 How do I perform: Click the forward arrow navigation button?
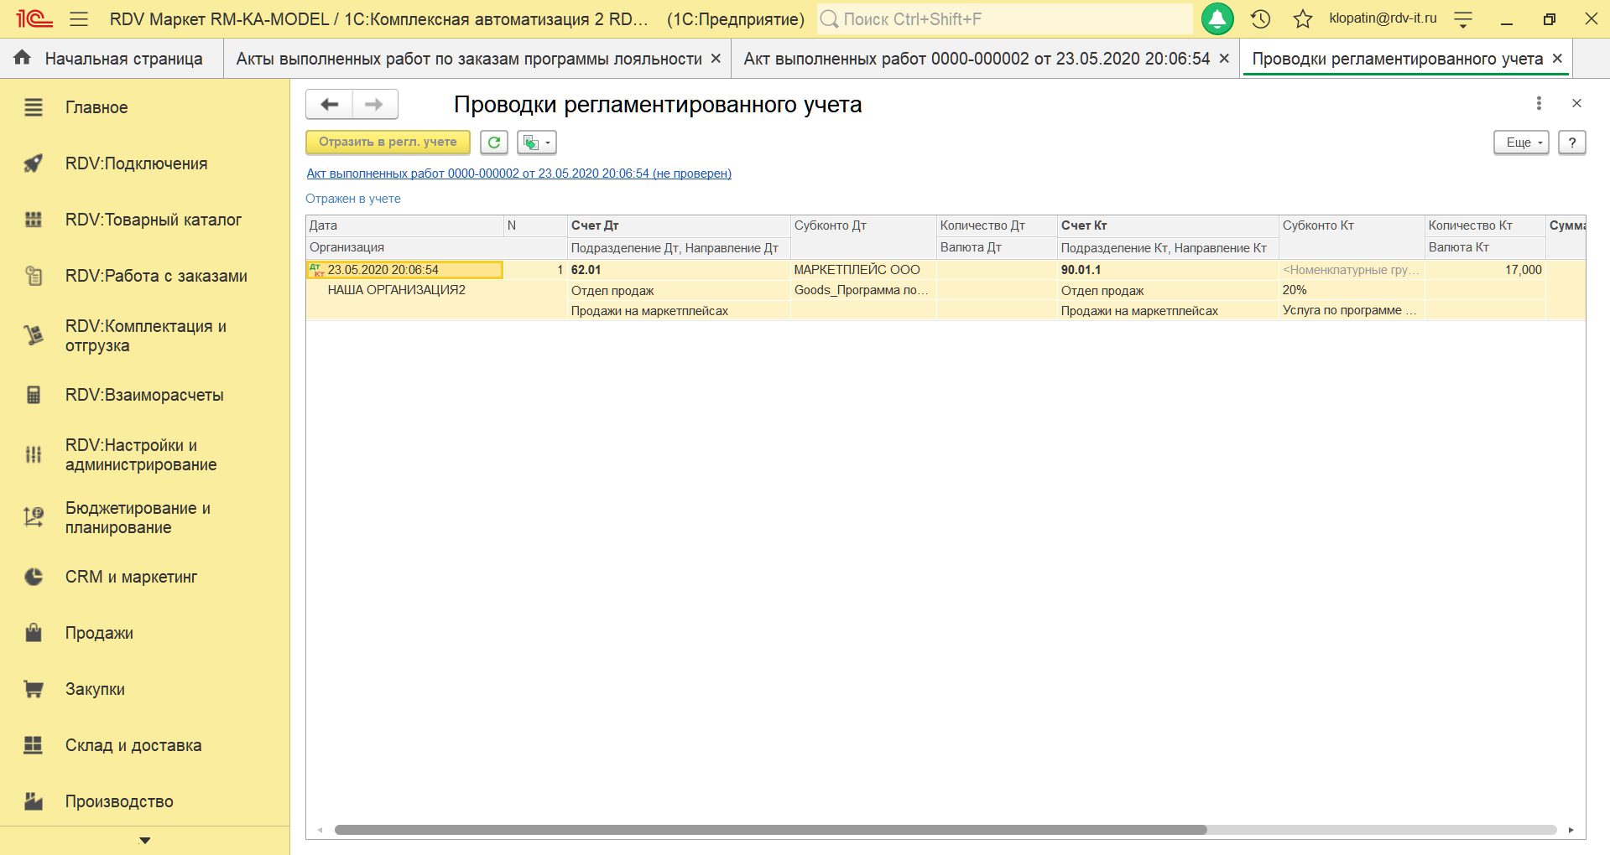click(374, 104)
